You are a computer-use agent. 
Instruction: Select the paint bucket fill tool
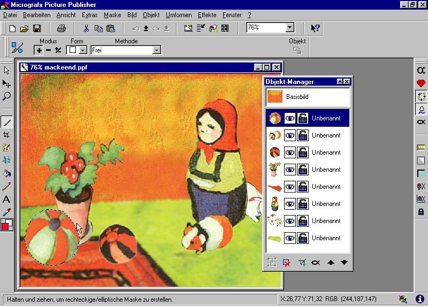[x=6, y=173]
